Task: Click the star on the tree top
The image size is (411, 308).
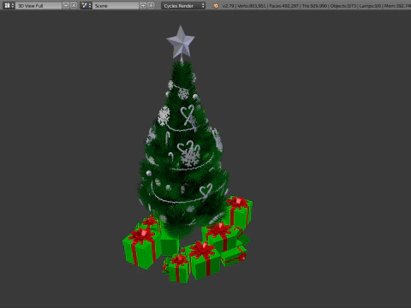Action: click(x=181, y=42)
